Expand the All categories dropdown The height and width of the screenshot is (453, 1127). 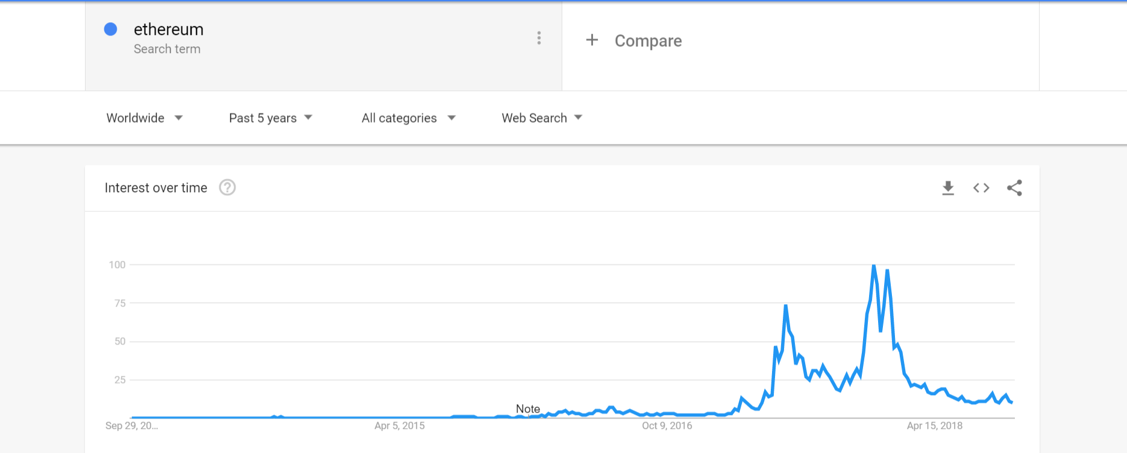click(x=409, y=117)
